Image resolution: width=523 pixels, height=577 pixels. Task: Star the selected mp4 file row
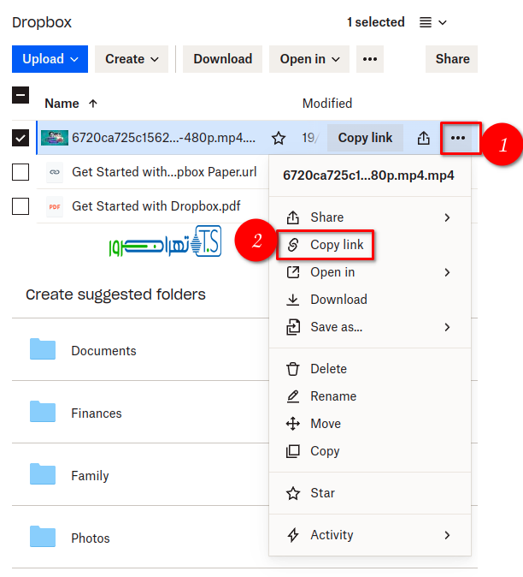279,138
